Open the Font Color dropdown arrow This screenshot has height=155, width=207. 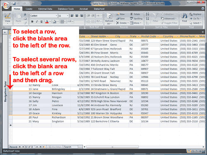click(x=50, y=21)
